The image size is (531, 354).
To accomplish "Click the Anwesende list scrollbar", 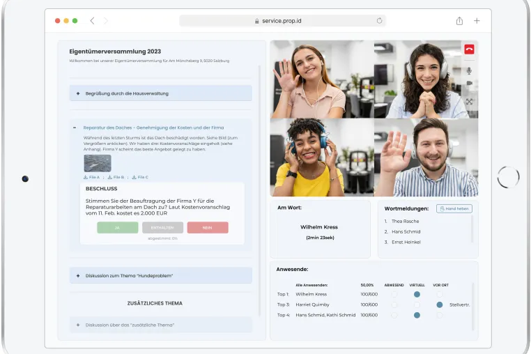I will click(x=473, y=307).
